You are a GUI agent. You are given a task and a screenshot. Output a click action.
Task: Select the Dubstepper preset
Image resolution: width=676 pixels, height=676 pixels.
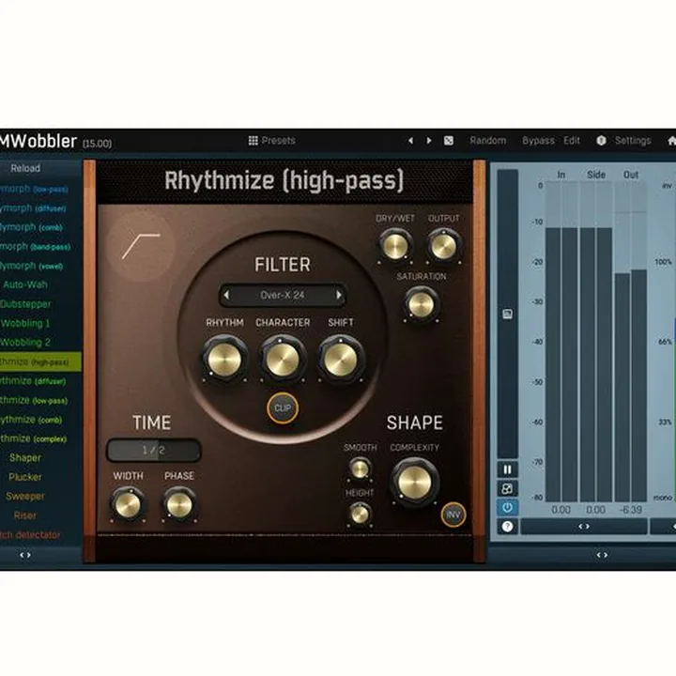tap(25, 304)
